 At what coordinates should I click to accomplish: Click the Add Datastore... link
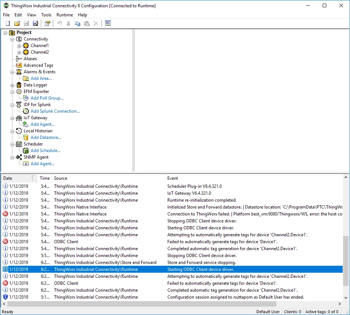pos(46,137)
